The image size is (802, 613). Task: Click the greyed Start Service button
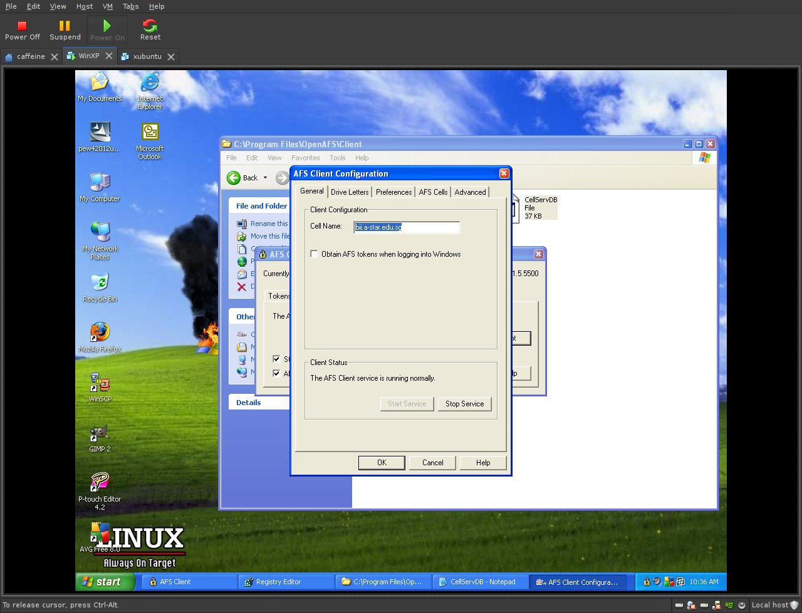pyautogui.click(x=407, y=404)
